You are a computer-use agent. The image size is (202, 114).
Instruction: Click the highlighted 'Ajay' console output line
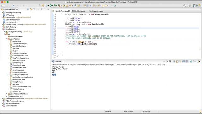point(54,75)
